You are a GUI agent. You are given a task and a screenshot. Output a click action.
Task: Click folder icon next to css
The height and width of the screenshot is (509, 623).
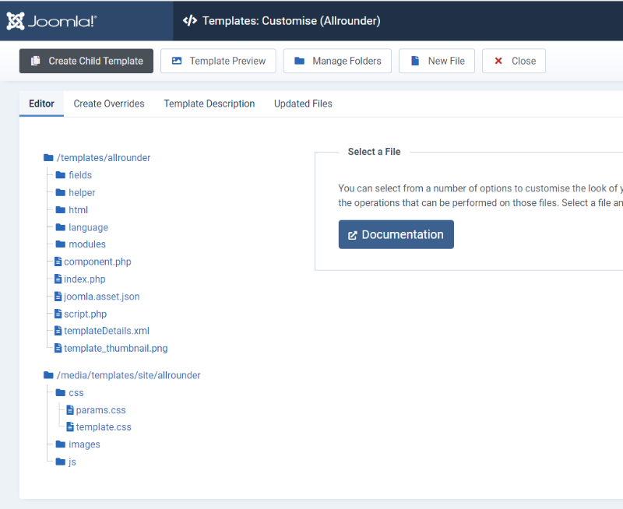coord(61,392)
